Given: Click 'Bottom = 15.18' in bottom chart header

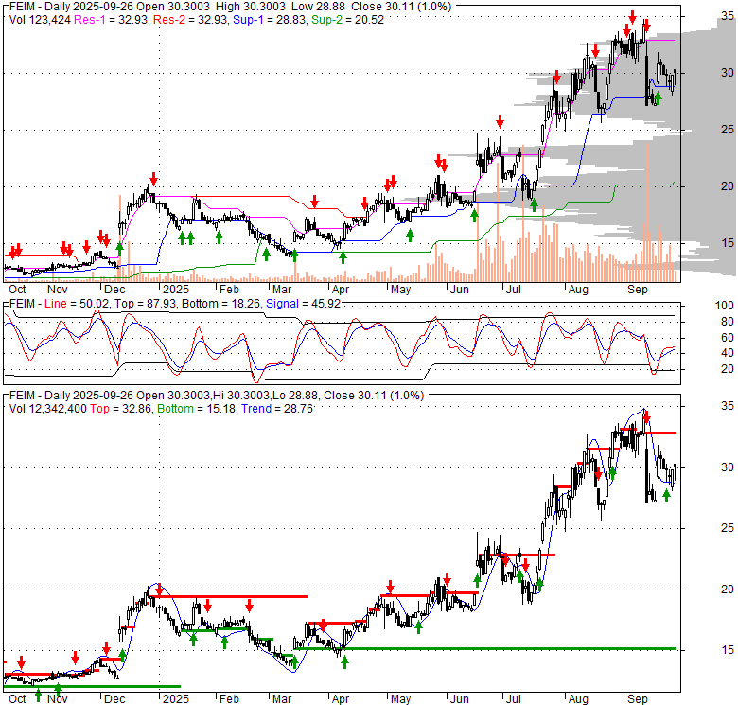Looking at the screenshot, I should (196, 409).
